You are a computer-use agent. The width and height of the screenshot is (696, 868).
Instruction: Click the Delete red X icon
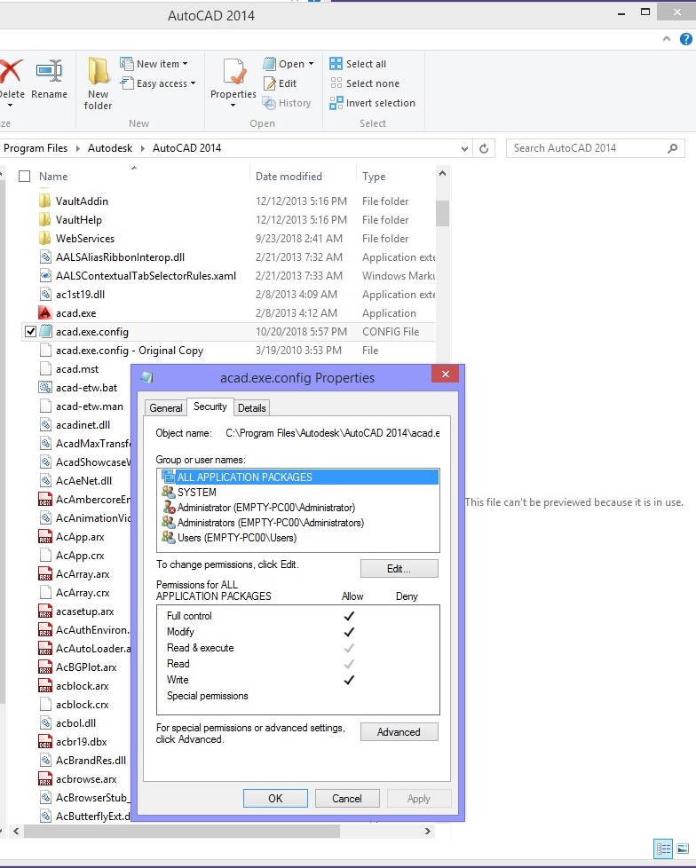click(10, 71)
